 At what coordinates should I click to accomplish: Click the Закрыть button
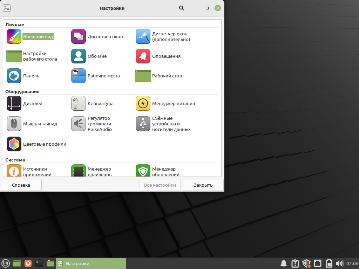[x=203, y=185]
